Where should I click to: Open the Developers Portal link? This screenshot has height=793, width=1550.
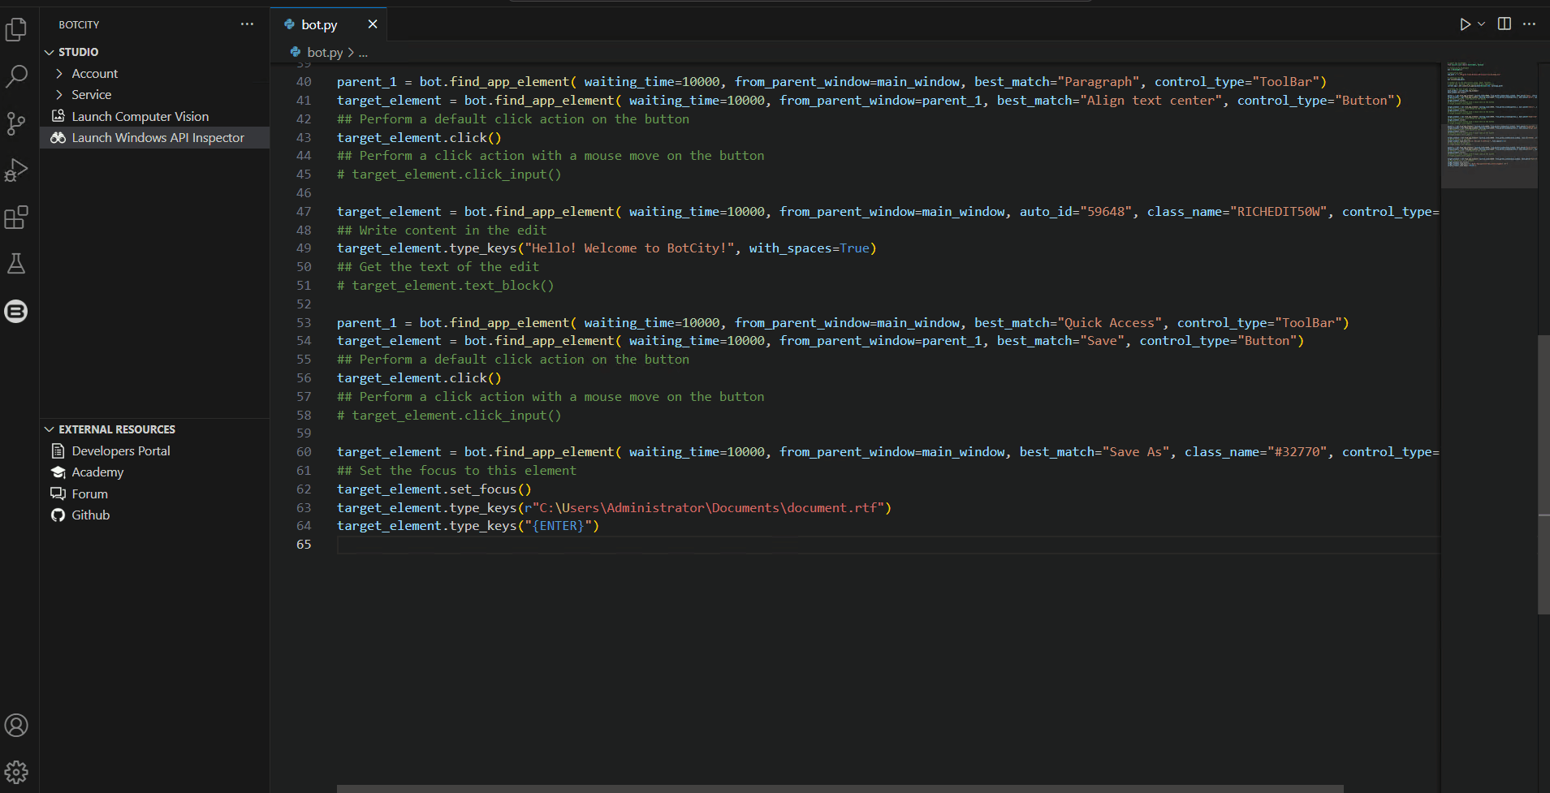pyautogui.click(x=154, y=450)
